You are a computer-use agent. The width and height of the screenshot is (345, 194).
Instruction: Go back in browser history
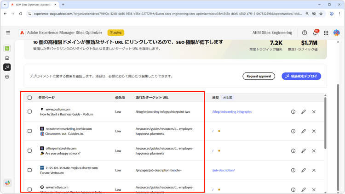coord(5,14)
